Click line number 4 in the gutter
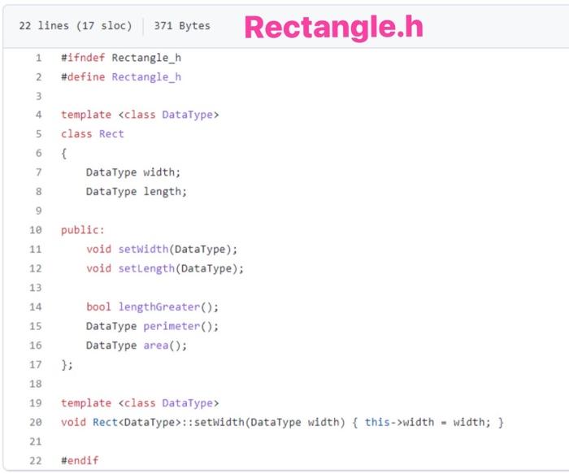 pos(38,115)
